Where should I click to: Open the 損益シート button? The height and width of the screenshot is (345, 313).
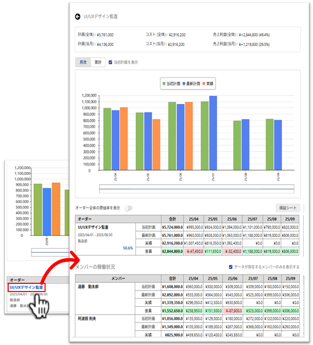pyautogui.click(x=288, y=207)
